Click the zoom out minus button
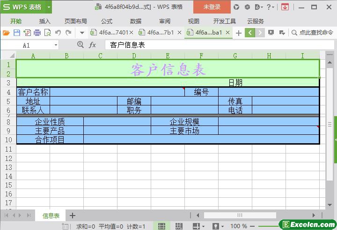The width and height of the screenshot is (337, 230). click(x=253, y=226)
